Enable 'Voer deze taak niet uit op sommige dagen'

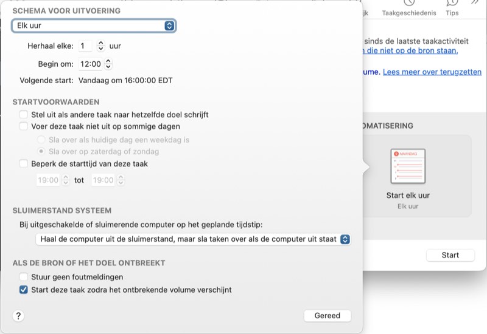coord(24,126)
